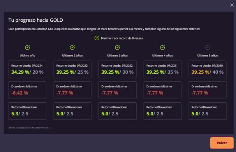
Task: Click the Últimos 5 años heading
Action: click(208, 55)
